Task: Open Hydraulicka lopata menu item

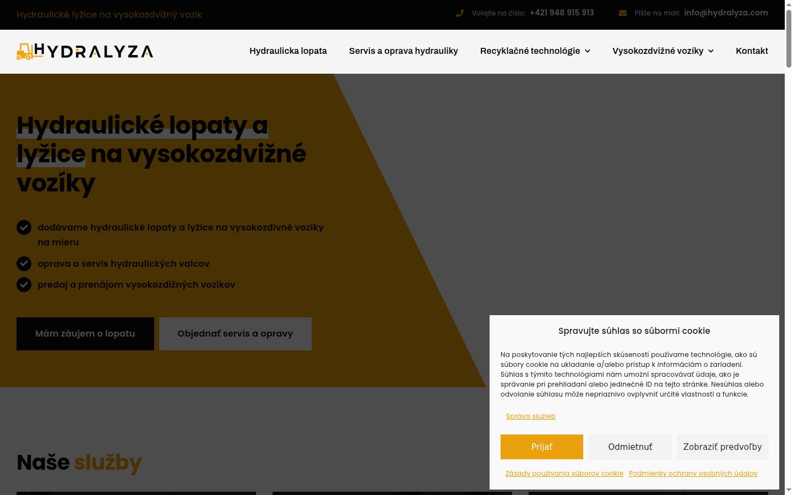Action: (x=288, y=51)
